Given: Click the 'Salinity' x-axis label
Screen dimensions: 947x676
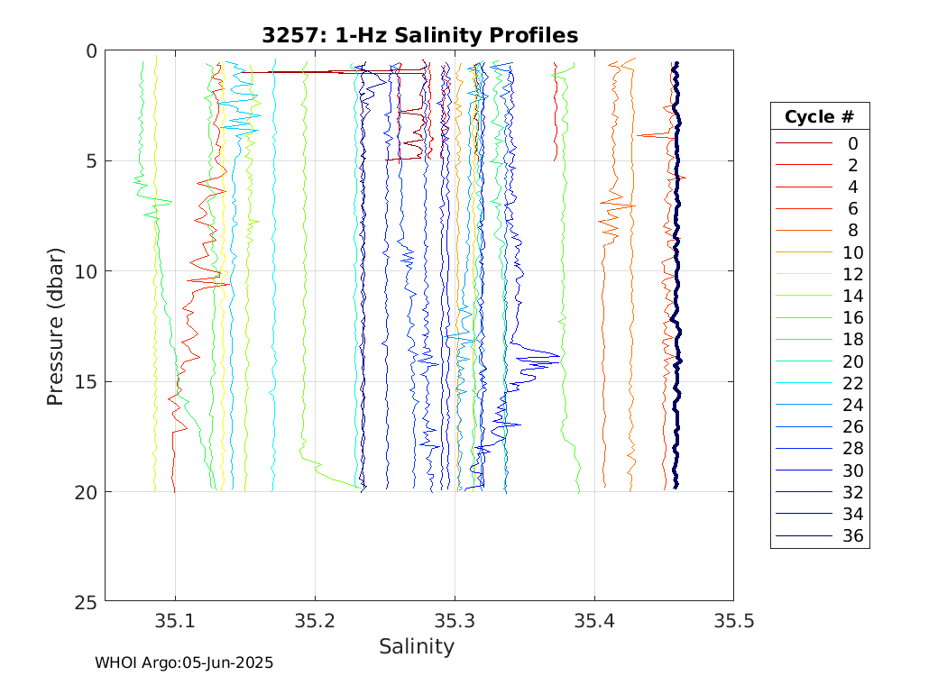Looking at the screenshot, I should [416, 646].
